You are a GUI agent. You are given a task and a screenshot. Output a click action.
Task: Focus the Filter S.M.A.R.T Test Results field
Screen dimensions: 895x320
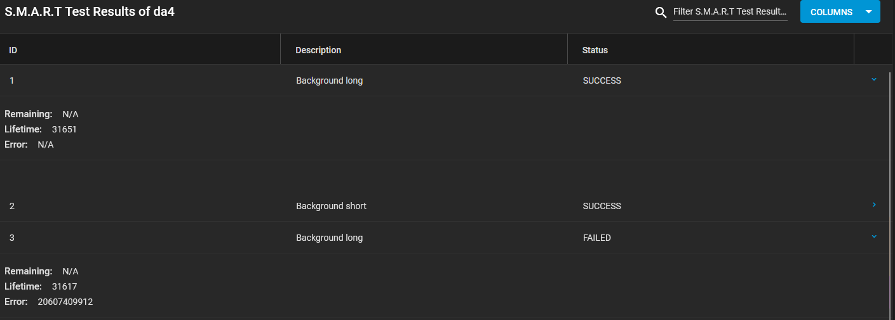coord(730,11)
